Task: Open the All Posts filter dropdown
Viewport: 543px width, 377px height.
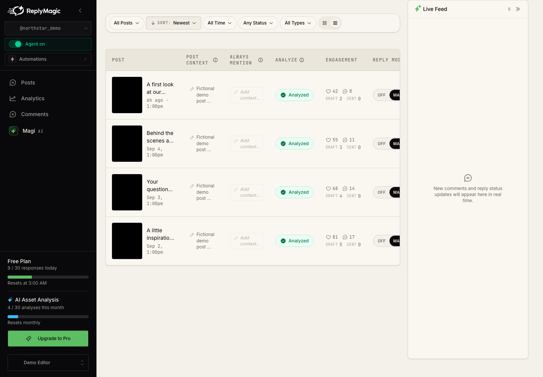Action: click(x=127, y=23)
